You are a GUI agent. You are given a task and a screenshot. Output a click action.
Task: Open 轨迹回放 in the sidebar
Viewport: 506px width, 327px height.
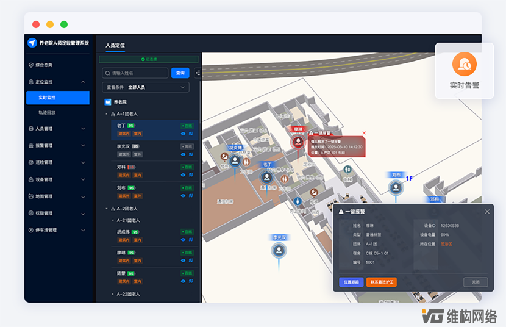[x=47, y=113]
